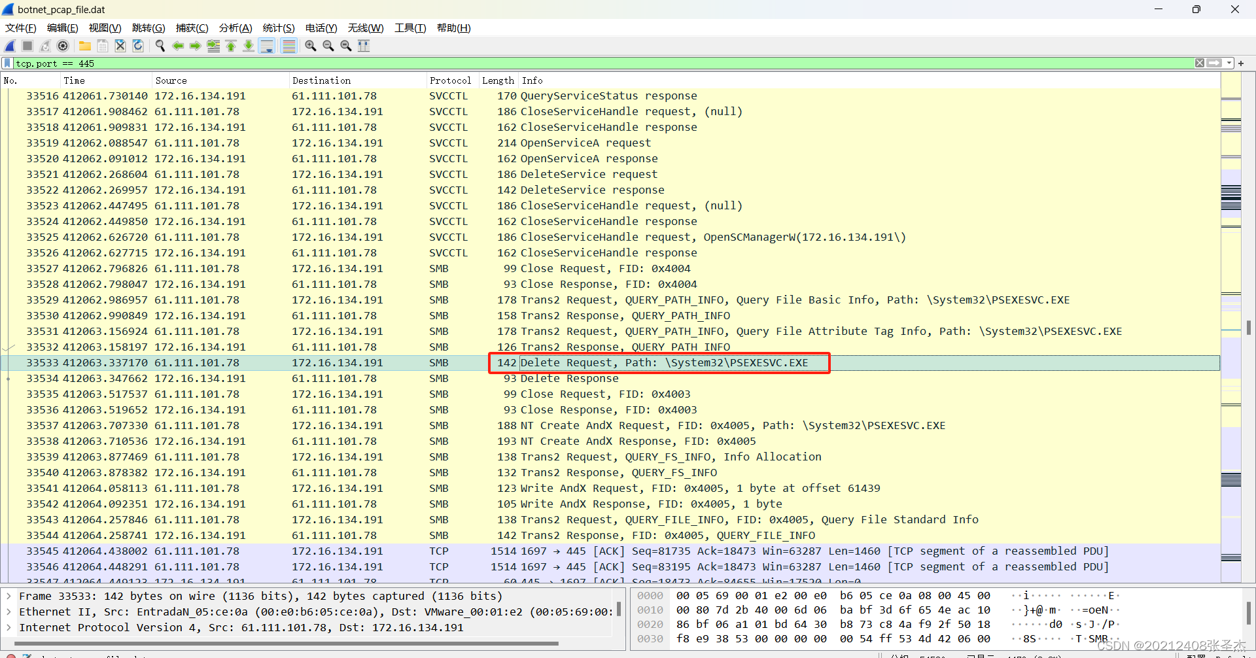
Task: Click the tcp.port == 445 filter field
Action: tap(602, 63)
